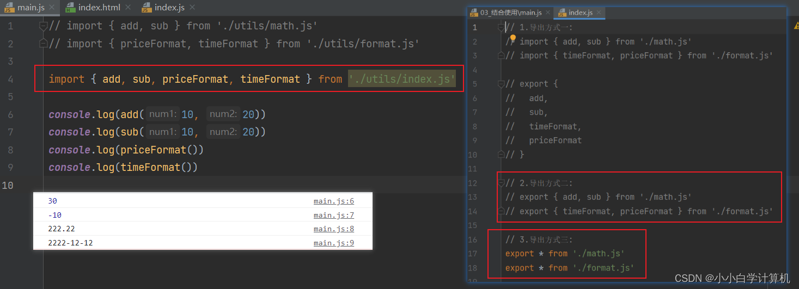The width and height of the screenshot is (799, 289).
Task: Switch to the 03_结合使用\main.js tab
Action: pos(510,13)
